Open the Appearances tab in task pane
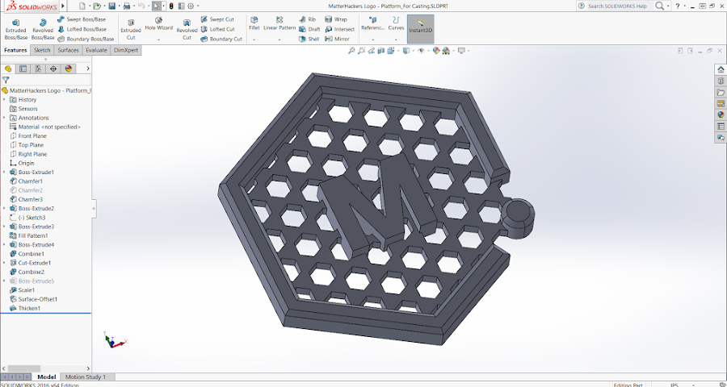Screen dimensions: 727x387 point(720,114)
